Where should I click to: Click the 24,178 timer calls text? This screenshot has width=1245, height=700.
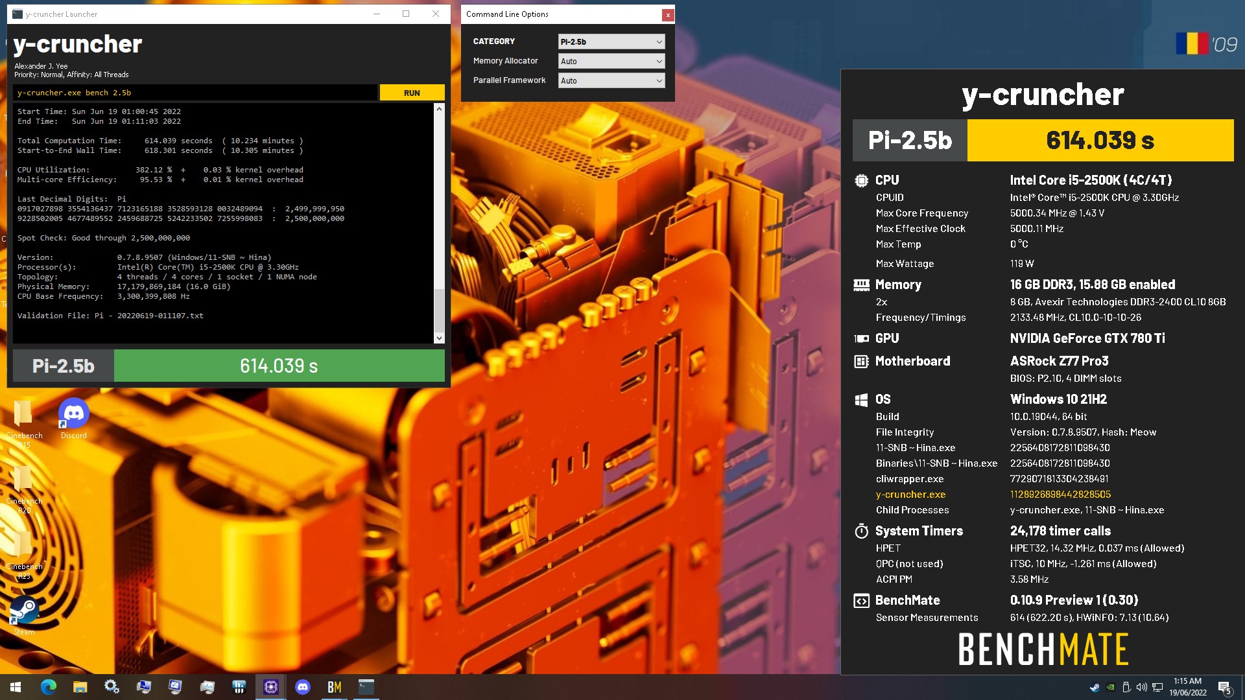click(x=1060, y=531)
